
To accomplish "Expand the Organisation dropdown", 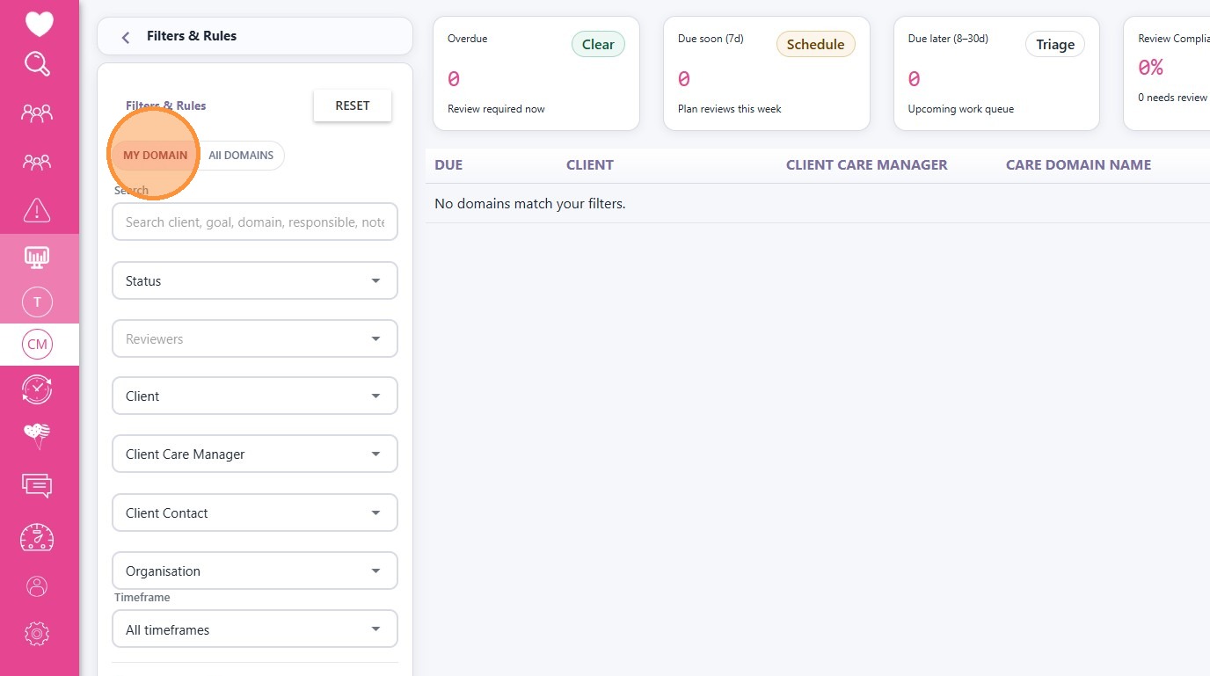I will point(255,571).
